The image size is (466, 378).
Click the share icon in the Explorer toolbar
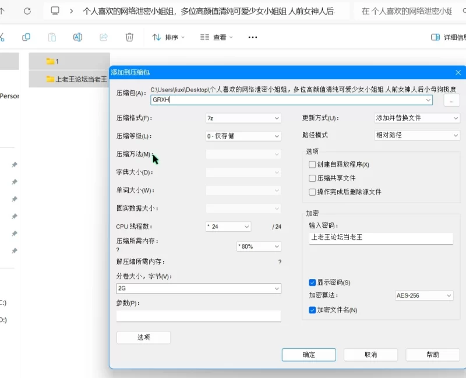[x=104, y=37]
